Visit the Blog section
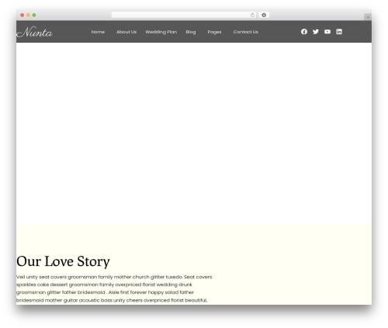Screen dimensions: 388x328 pyautogui.click(x=191, y=32)
